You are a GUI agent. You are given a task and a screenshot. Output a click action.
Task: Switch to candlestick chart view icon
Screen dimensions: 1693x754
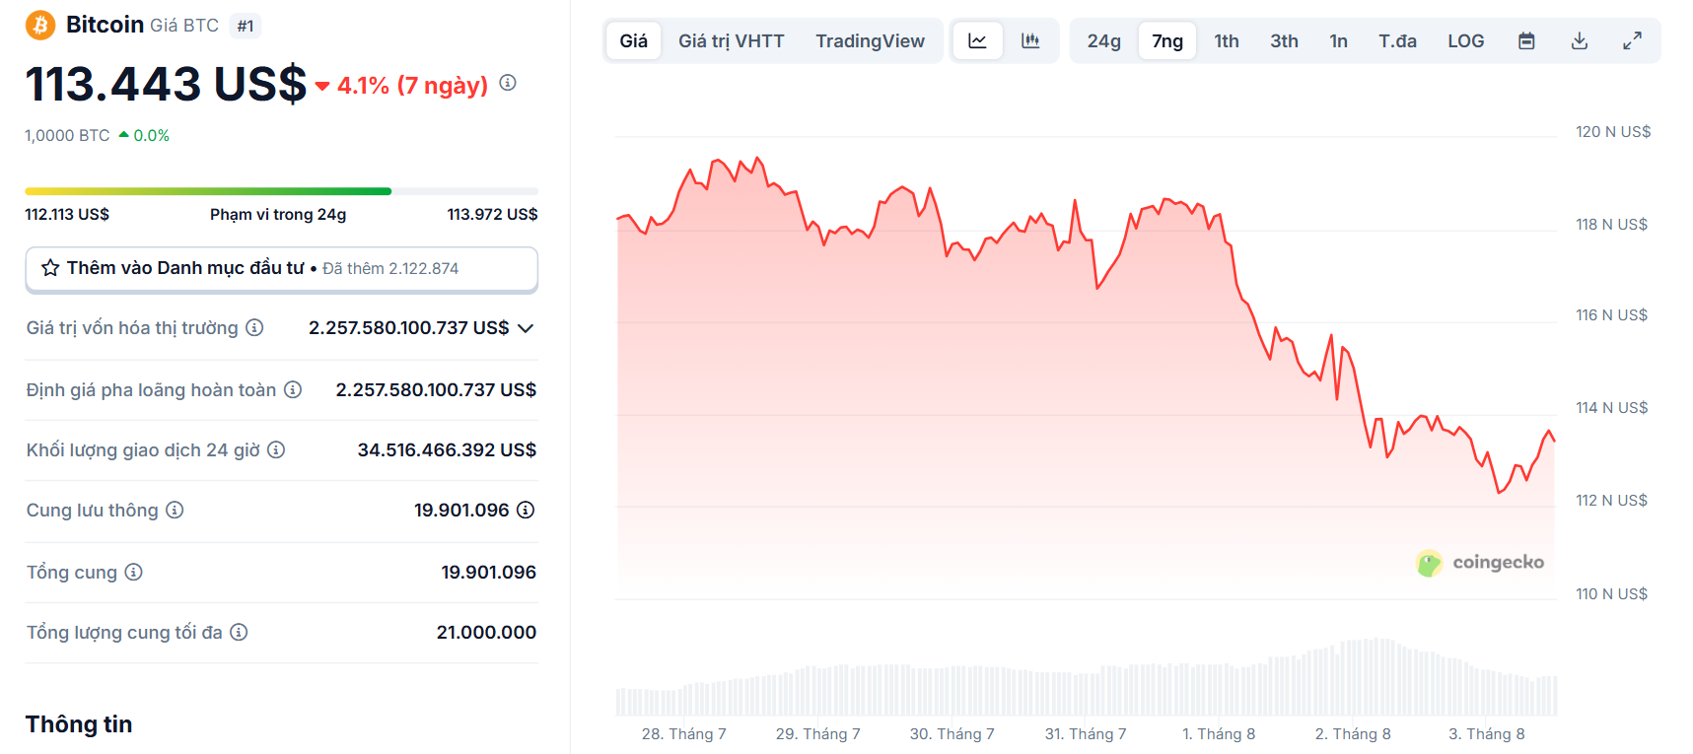1030,41
